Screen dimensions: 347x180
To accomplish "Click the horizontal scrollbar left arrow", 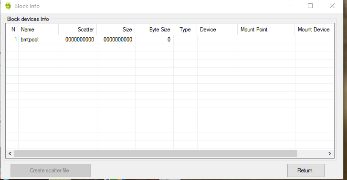I will (10, 153).
